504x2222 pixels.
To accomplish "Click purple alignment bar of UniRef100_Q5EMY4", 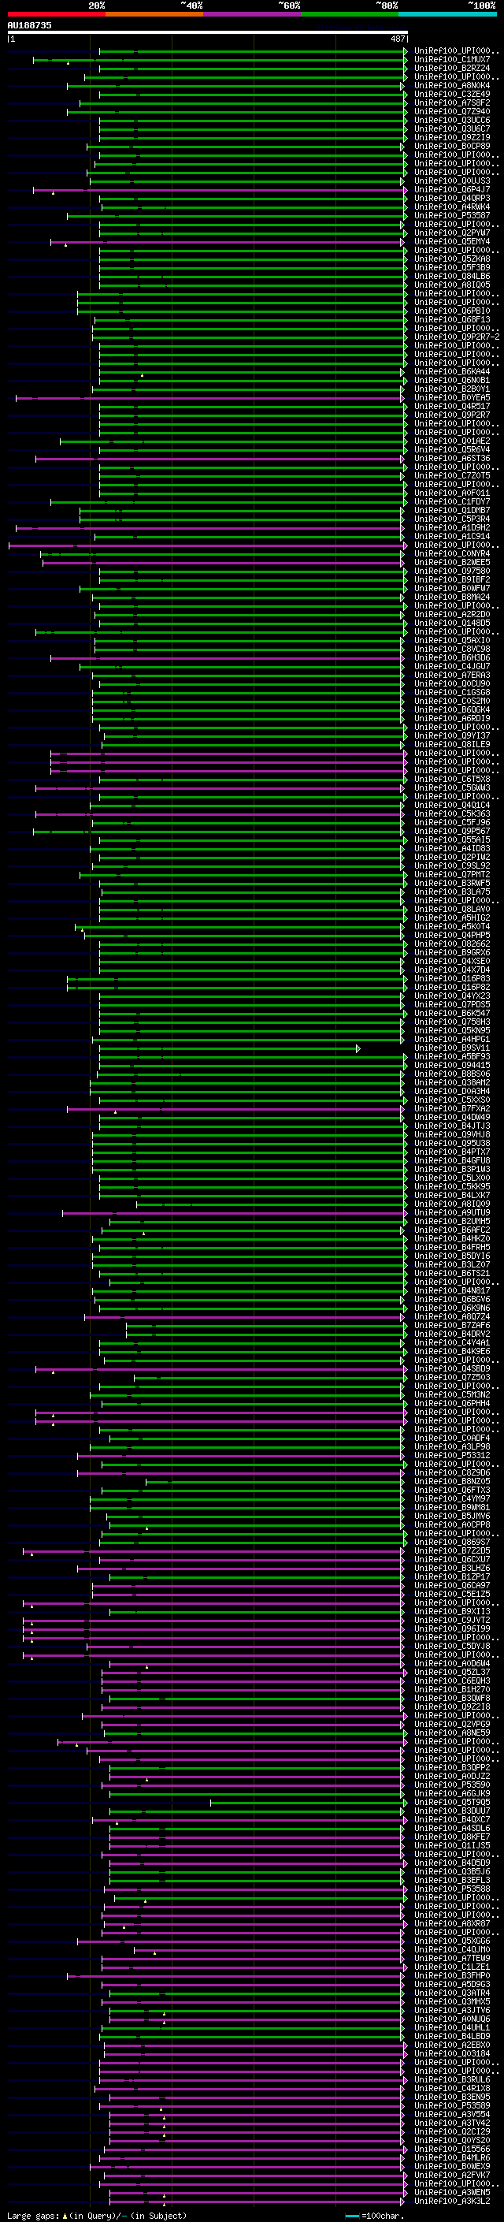I will (228, 243).
